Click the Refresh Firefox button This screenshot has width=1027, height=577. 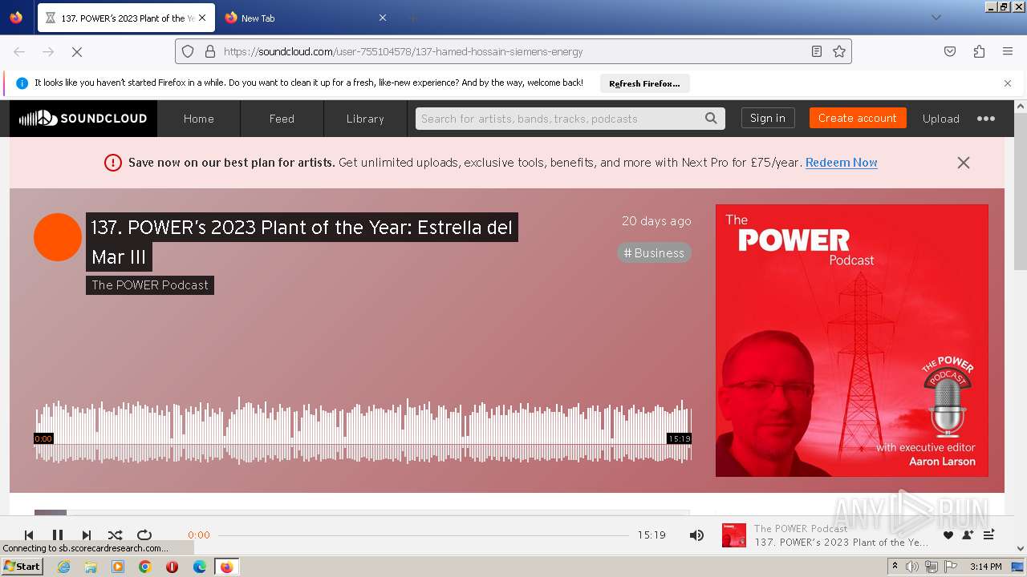click(644, 83)
